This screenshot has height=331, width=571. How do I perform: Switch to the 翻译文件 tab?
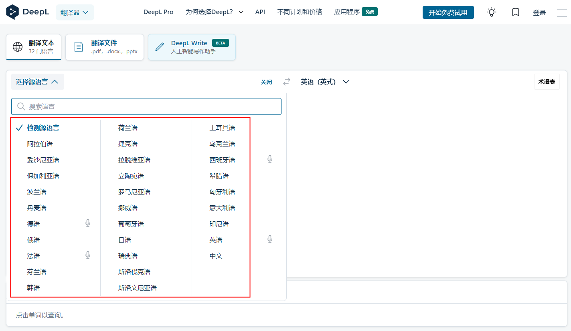(104, 47)
